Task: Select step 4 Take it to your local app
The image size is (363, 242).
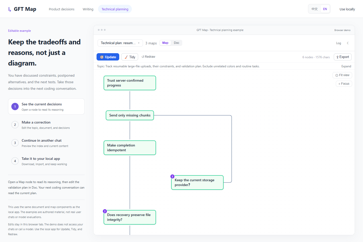Action: click(x=46, y=161)
